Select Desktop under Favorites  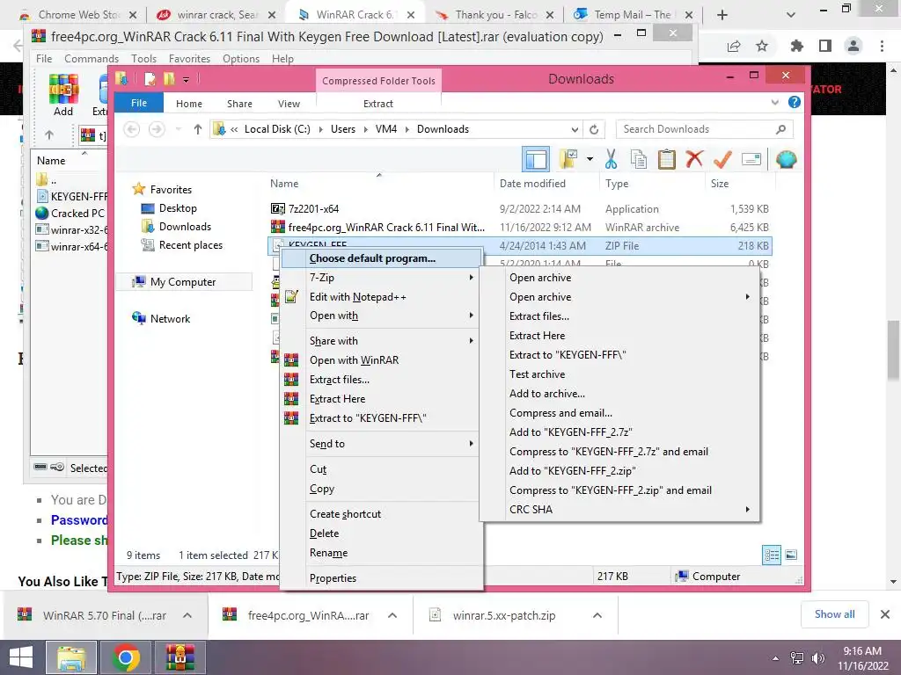point(178,207)
